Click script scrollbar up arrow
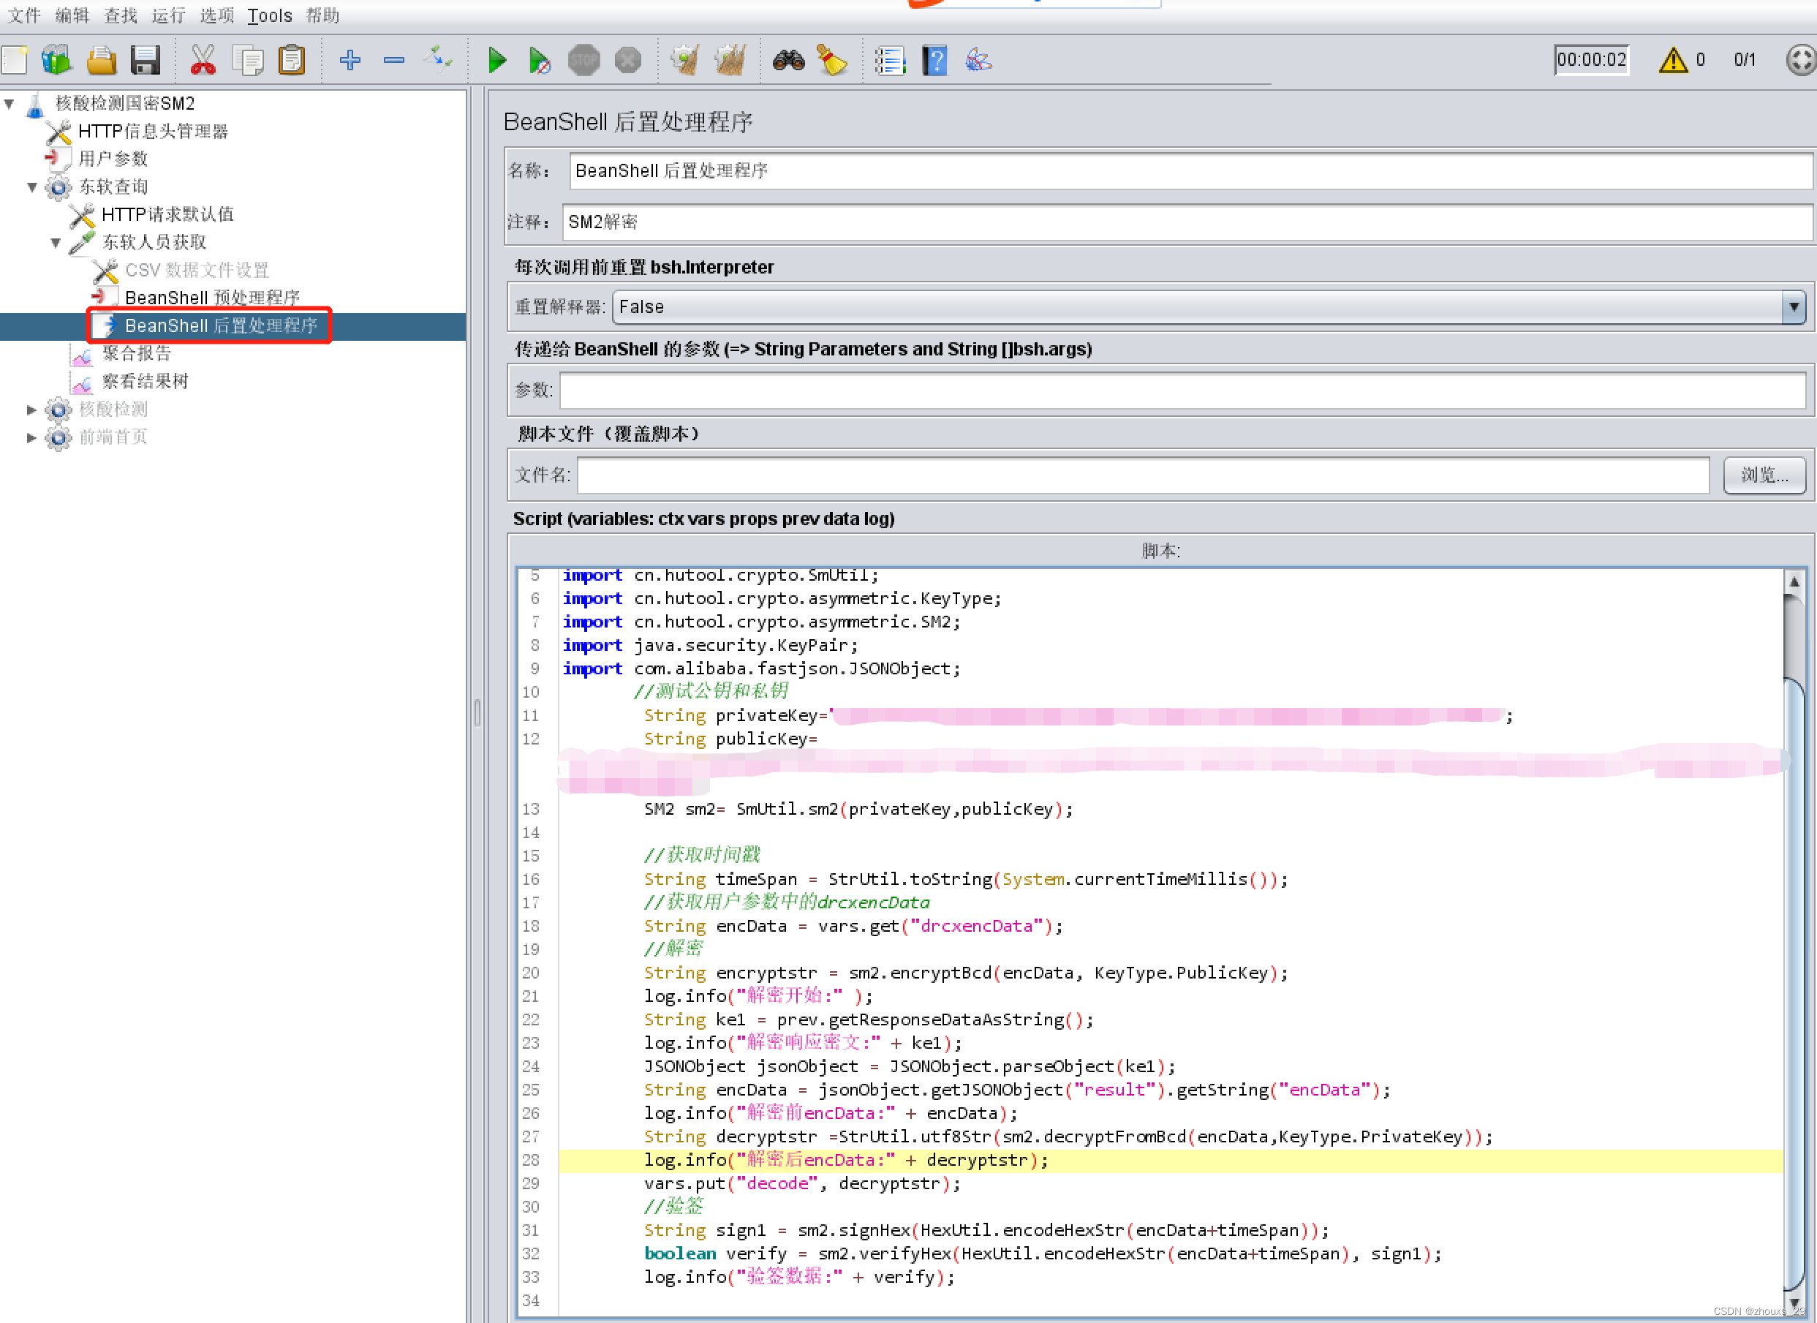 tap(1794, 581)
